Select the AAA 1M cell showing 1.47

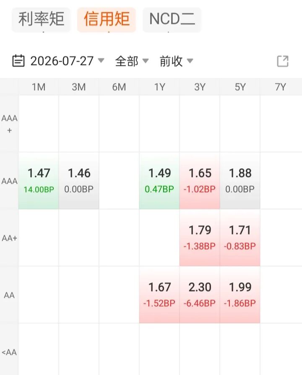(39, 180)
